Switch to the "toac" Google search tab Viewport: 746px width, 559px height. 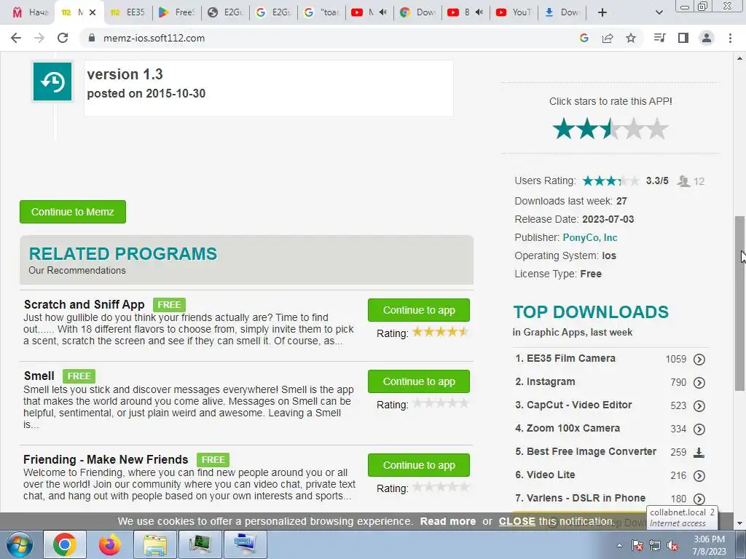pos(322,12)
